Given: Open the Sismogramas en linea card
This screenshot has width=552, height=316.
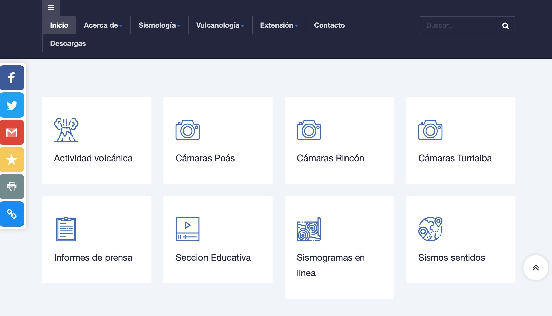Looking at the screenshot, I should 330,265.
